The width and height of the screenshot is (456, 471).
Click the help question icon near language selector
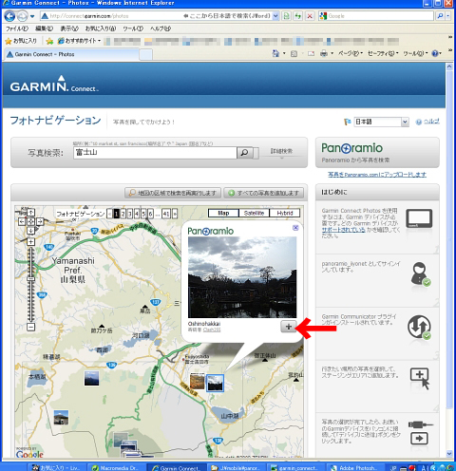coord(418,122)
